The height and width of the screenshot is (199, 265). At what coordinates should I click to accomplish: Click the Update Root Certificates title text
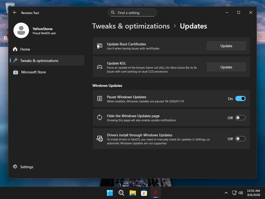click(126, 44)
